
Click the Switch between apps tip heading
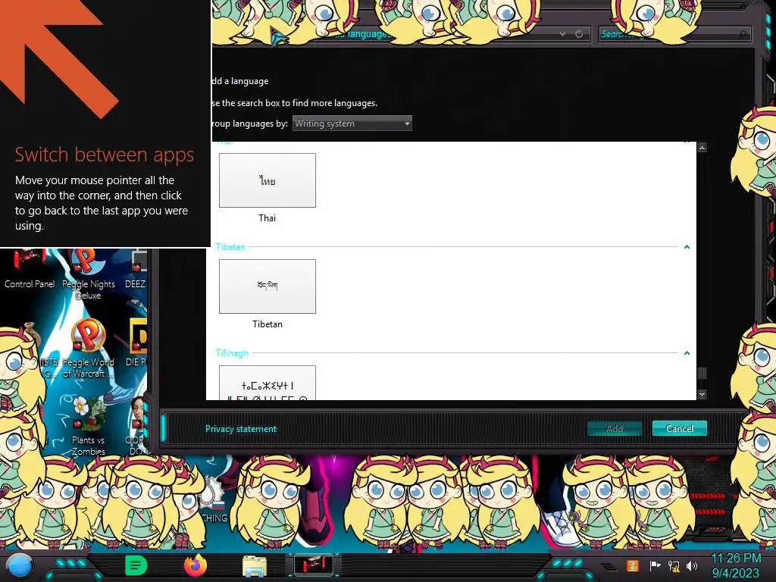(105, 155)
